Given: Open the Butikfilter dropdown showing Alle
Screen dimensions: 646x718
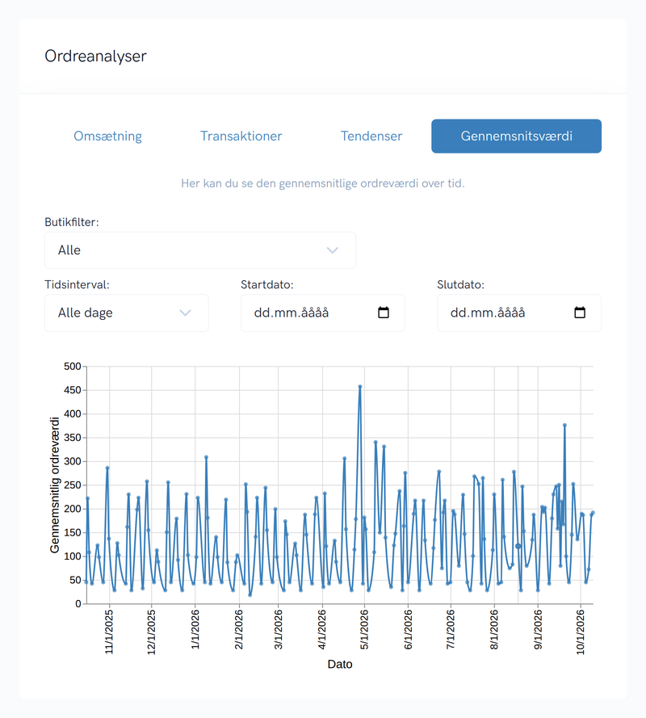Looking at the screenshot, I should click(200, 250).
